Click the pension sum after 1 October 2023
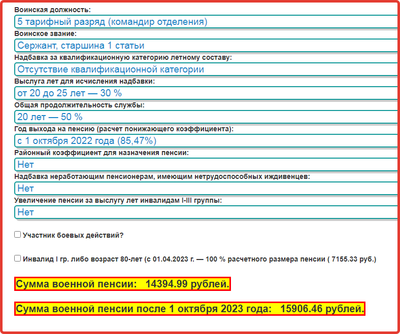 point(190,309)
